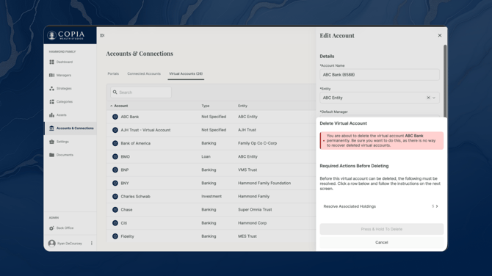
Task: Click the ABC Bank row account icon
Action: tap(115, 117)
